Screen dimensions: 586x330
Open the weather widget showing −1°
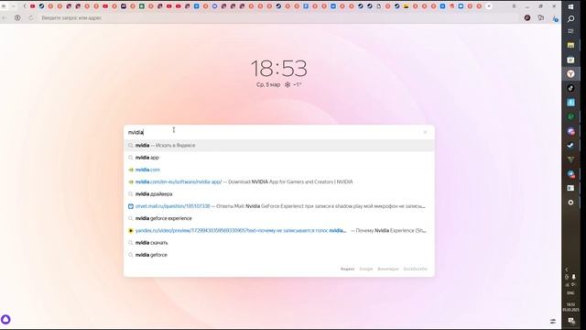point(293,85)
